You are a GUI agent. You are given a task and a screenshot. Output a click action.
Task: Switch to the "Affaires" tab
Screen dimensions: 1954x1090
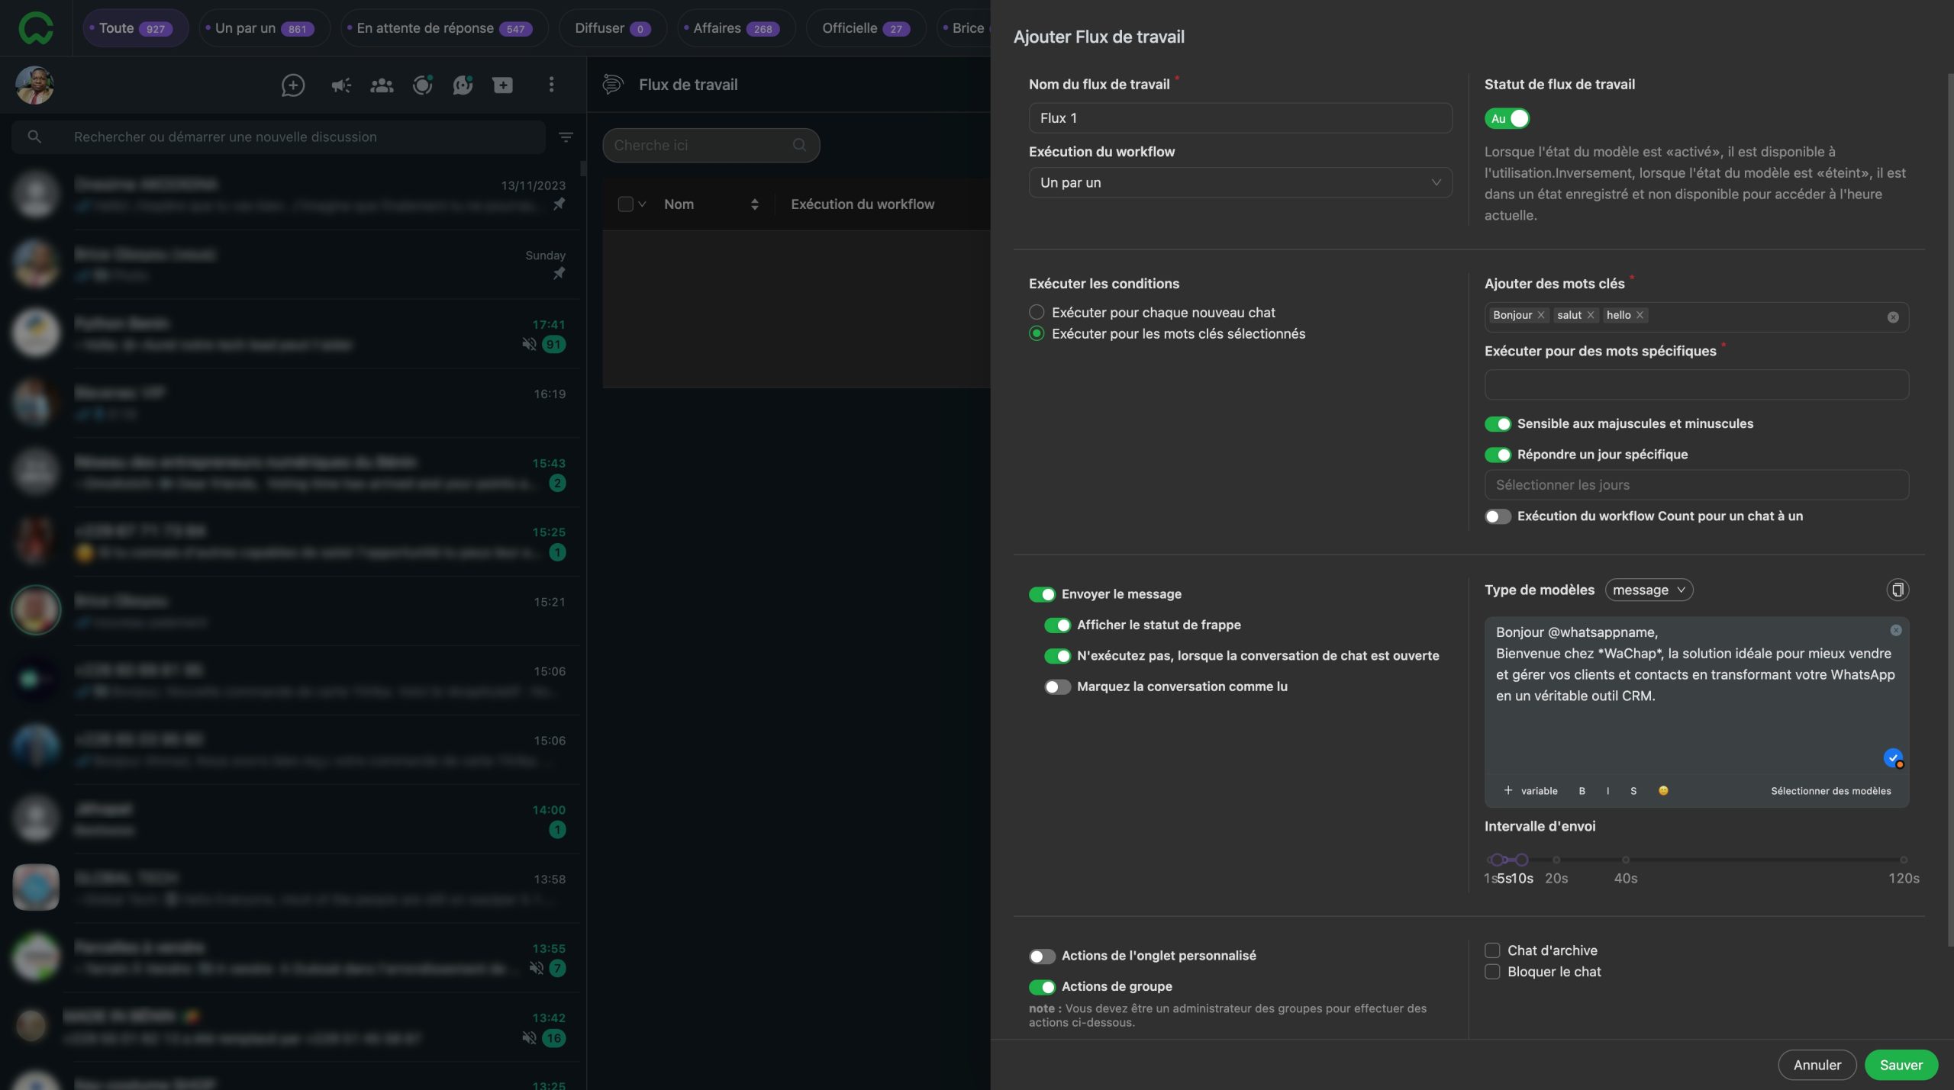point(735,28)
